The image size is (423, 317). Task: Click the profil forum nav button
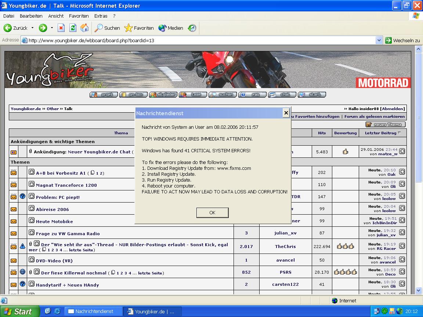(x=104, y=95)
